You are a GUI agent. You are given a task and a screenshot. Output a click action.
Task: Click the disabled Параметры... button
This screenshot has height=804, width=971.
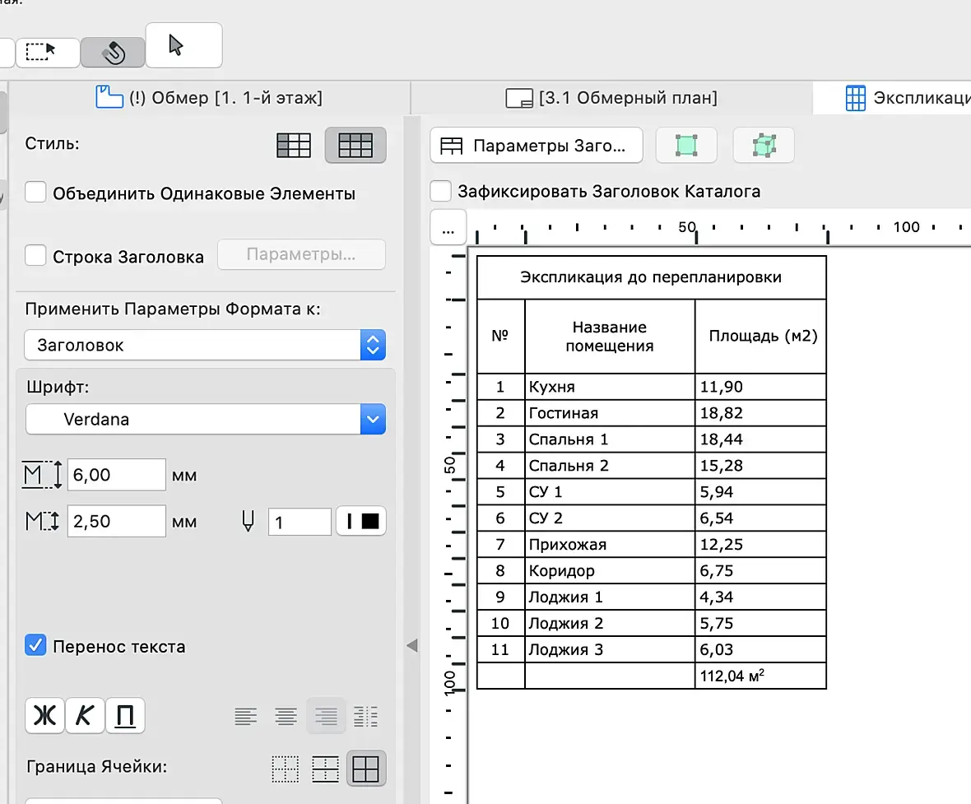click(301, 254)
